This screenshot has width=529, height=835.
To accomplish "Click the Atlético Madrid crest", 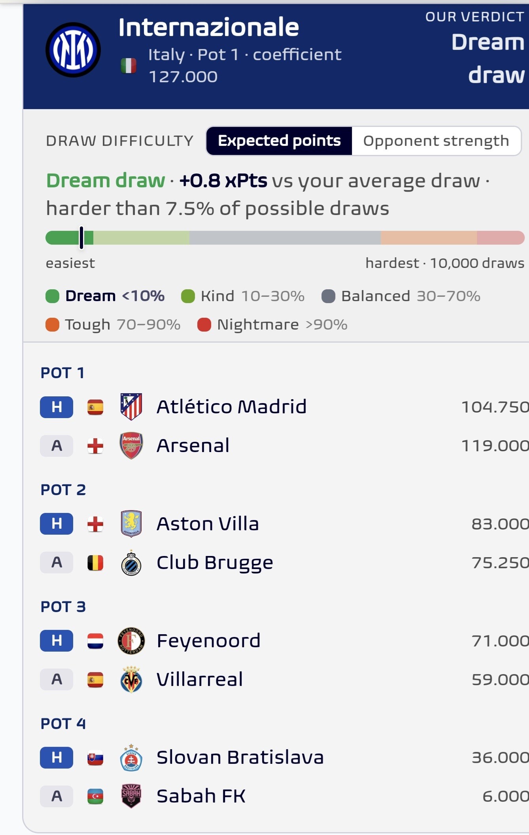I will tap(131, 407).
